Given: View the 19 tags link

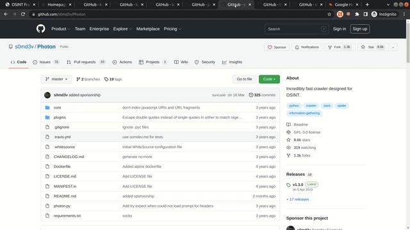Looking at the screenshot, I should click(113, 79).
